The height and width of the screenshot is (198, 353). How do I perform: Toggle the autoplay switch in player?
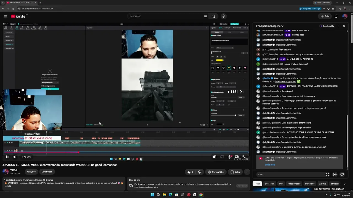215,157
